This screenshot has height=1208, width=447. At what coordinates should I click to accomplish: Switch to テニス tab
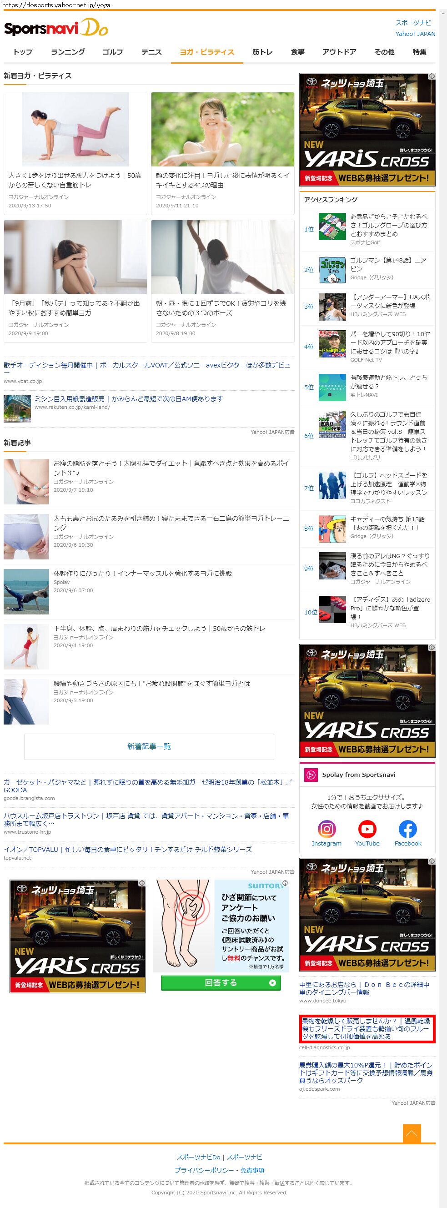pyautogui.click(x=151, y=52)
